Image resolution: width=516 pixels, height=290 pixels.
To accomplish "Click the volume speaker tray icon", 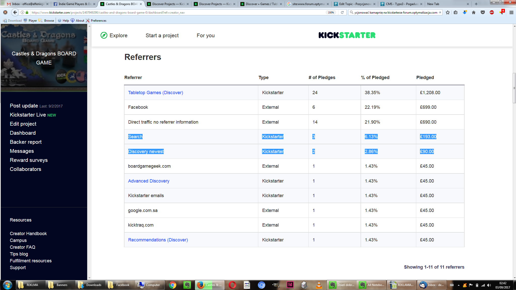I will tap(489, 285).
